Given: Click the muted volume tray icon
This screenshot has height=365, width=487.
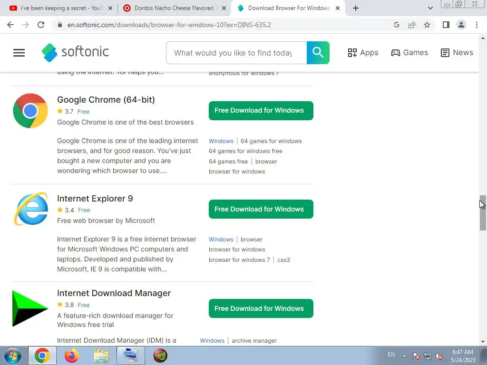Looking at the screenshot, I should (x=439, y=356).
